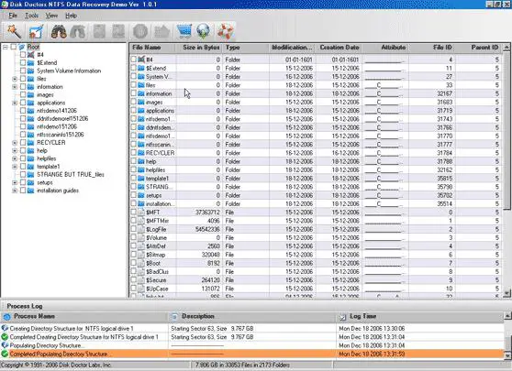Click the grayed house toolbar icon
Image resolution: width=512 pixels, height=371 pixels.
tap(161, 32)
